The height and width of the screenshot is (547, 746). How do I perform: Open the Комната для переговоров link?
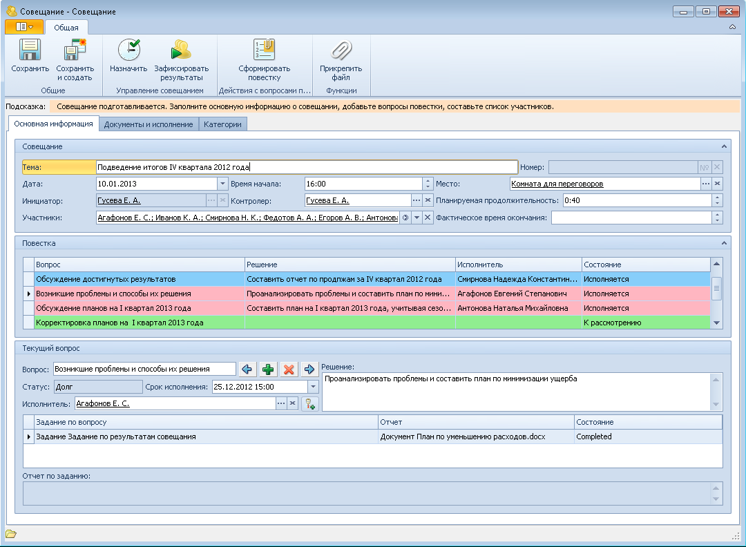click(557, 184)
